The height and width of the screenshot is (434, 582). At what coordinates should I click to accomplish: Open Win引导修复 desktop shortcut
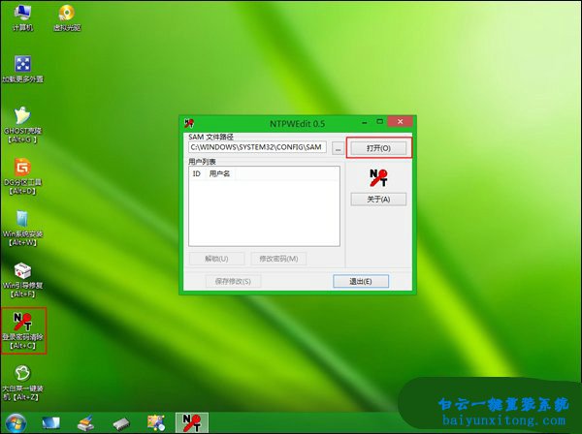coord(22,280)
